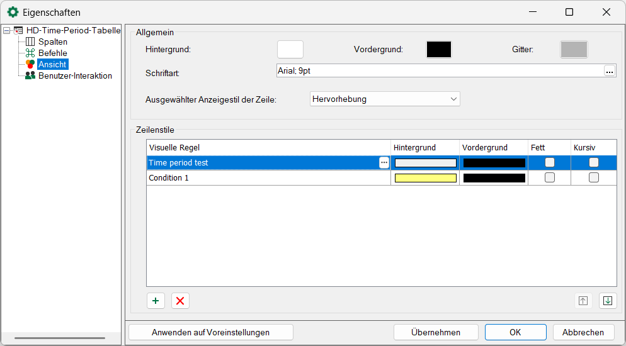Image resolution: width=626 pixels, height=346 pixels.
Task: Click the Visuelle Regel column header
Action: point(268,147)
